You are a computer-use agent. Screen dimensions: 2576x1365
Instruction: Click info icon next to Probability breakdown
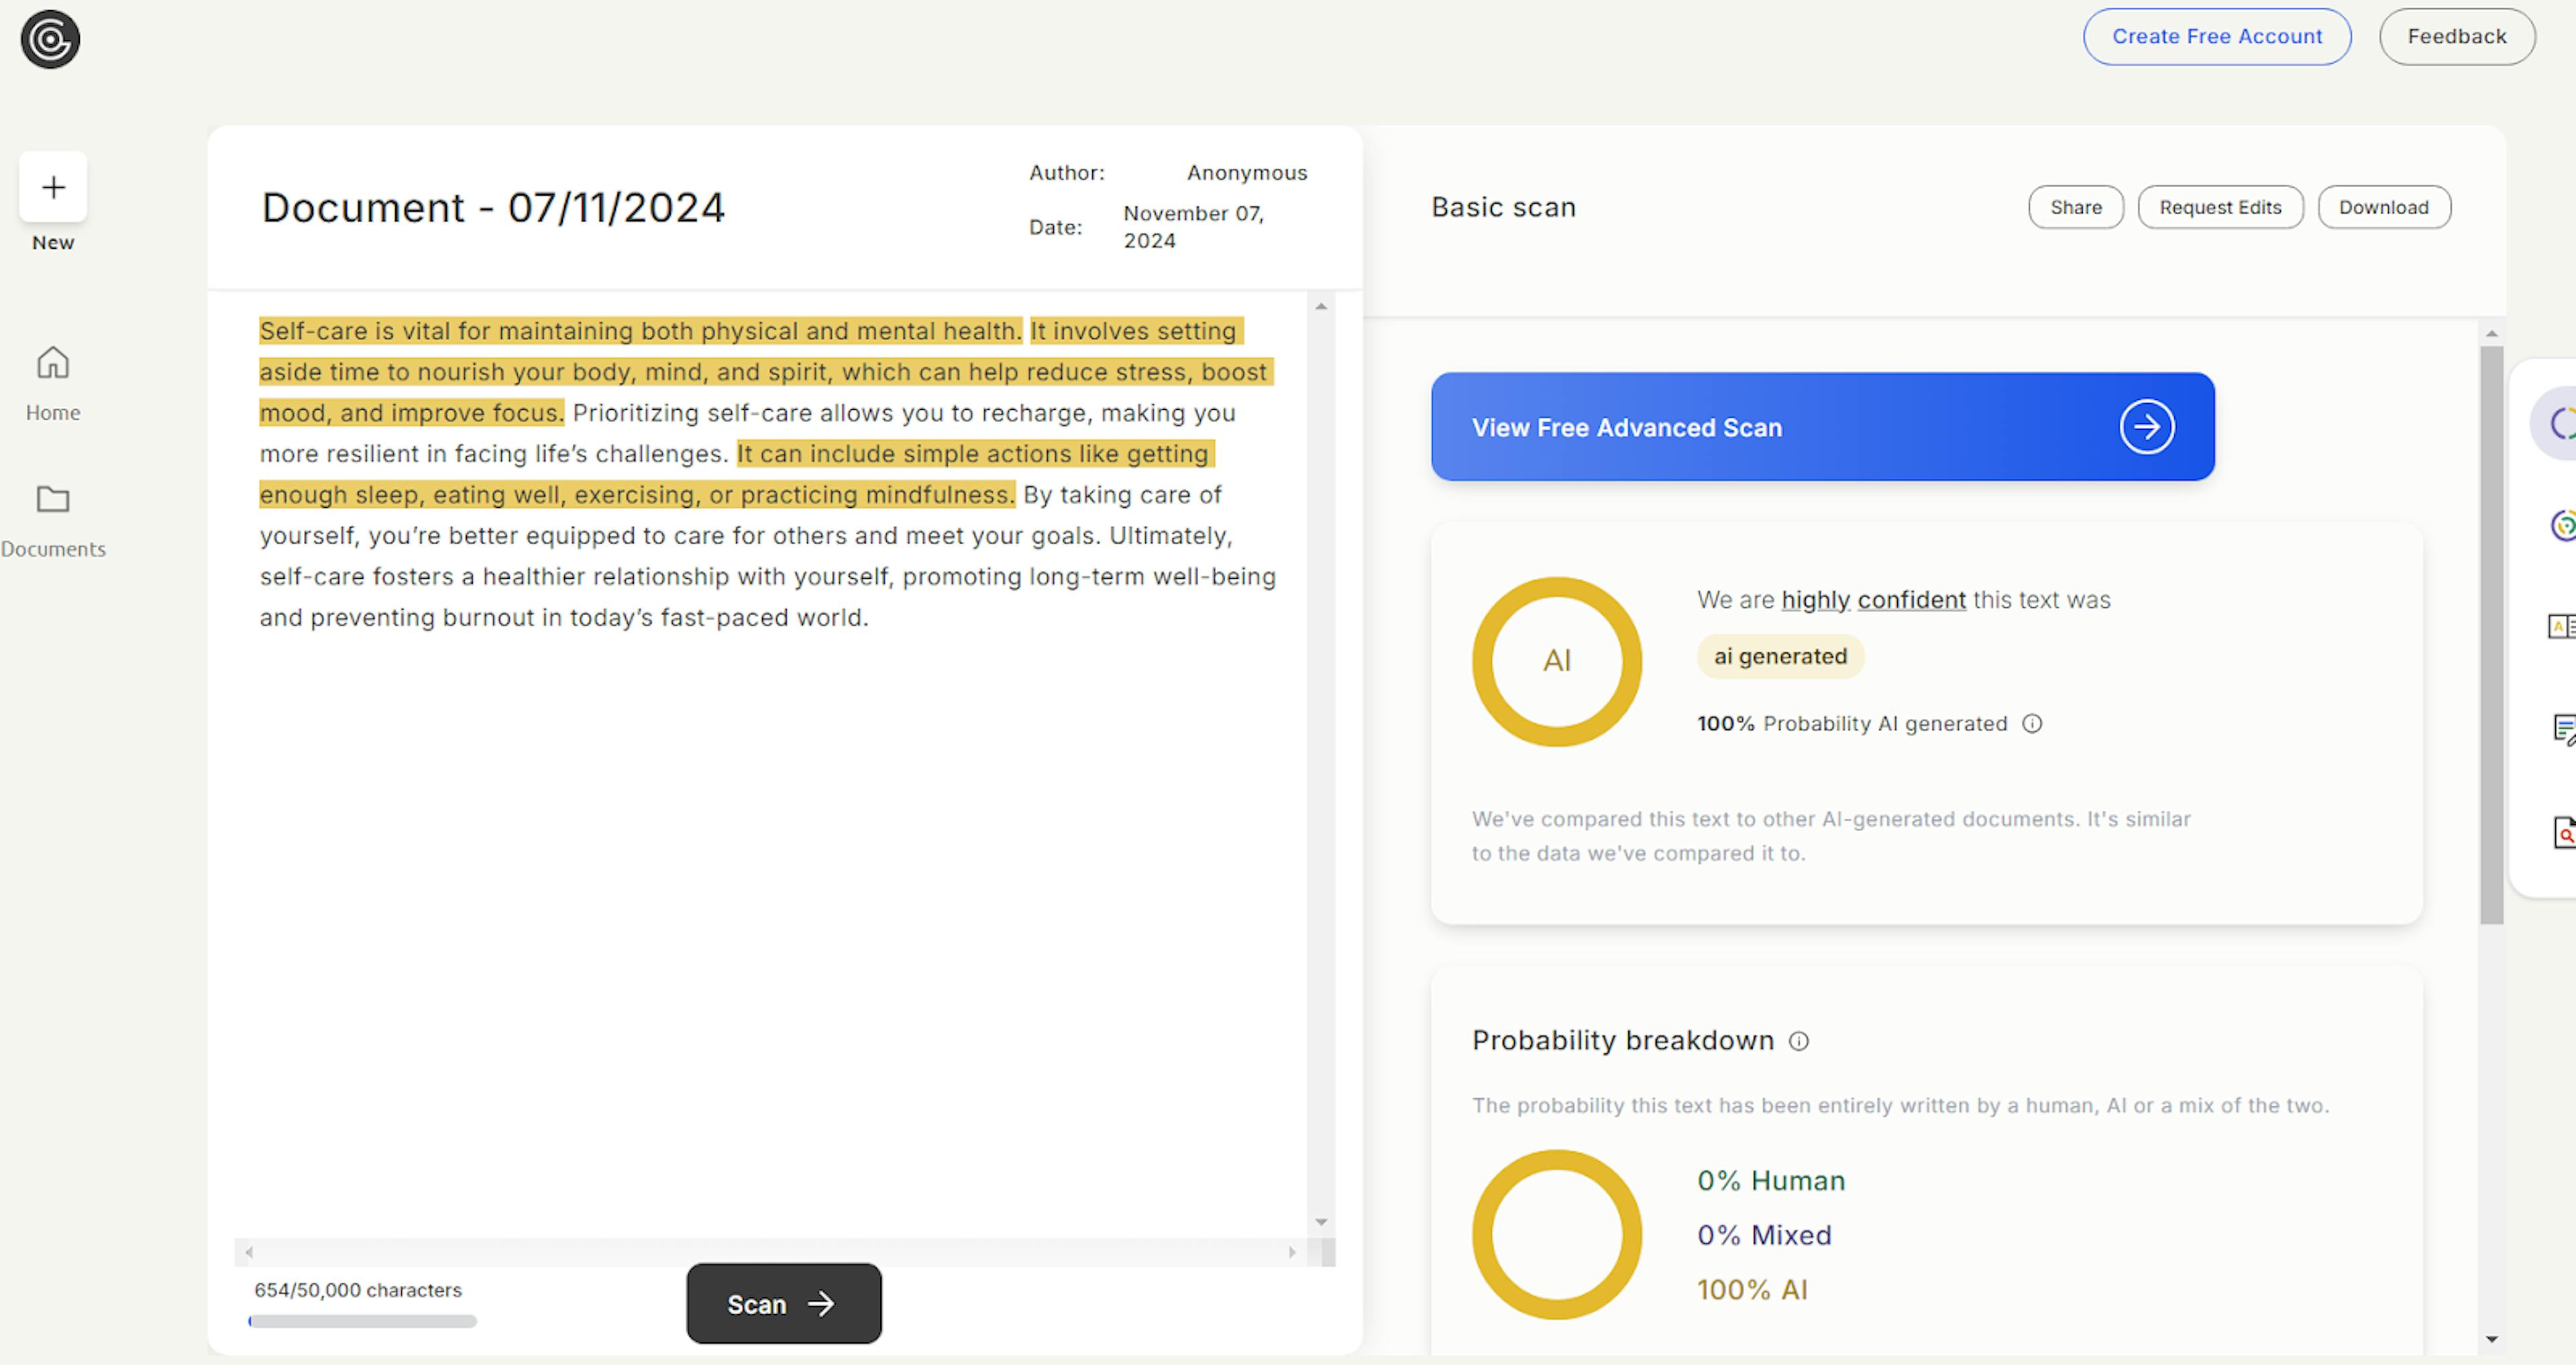[1798, 1041]
